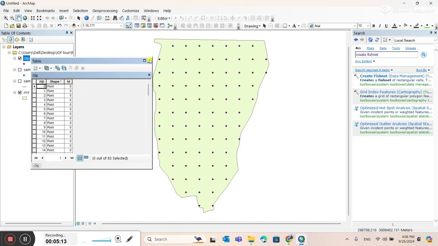Image resolution: width=438 pixels, height=246 pixels.
Task: Click List By Selection icon
Action: (x=23, y=40)
